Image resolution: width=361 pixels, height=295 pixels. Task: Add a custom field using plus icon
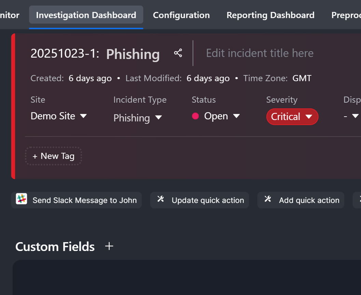coord(109,246)
